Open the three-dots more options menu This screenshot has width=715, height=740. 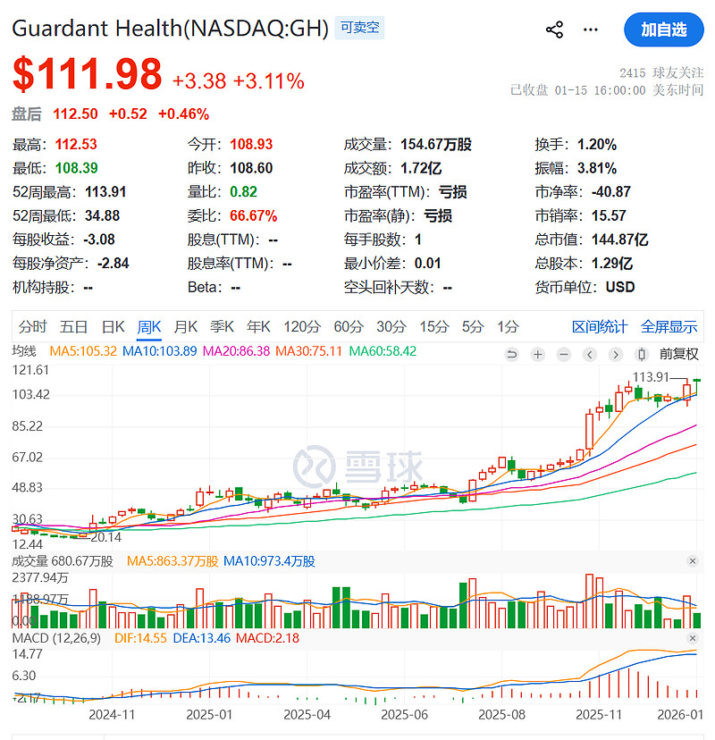(x=591, y=29)
